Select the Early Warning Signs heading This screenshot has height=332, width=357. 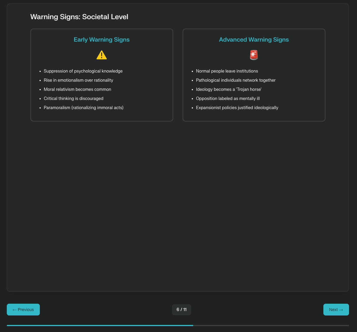[x=101, y=40]
